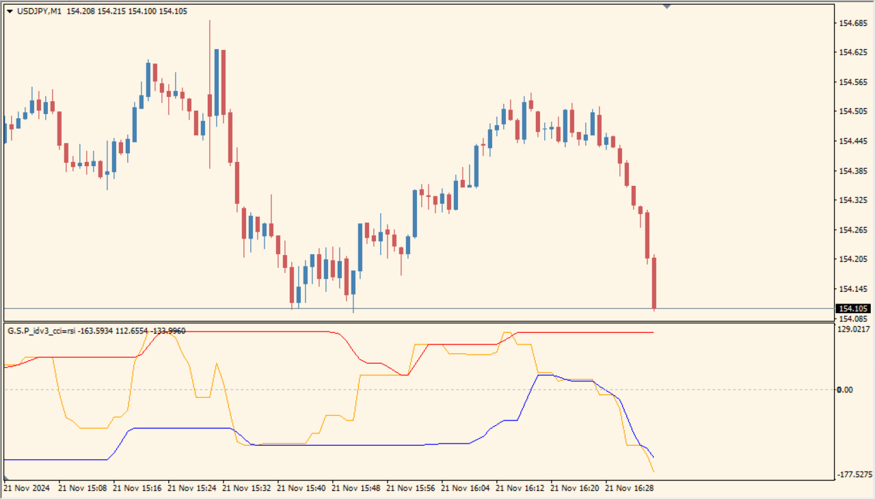Click the 0.00 indicator zero level label

(846, 390)
